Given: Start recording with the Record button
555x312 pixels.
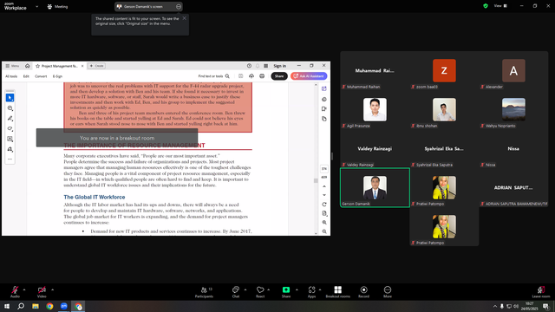Looking at the screenshot, I should tap(364, 291).
